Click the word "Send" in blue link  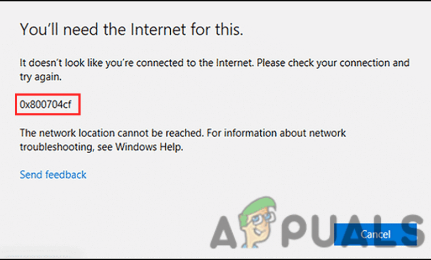(x=31, y=175)
